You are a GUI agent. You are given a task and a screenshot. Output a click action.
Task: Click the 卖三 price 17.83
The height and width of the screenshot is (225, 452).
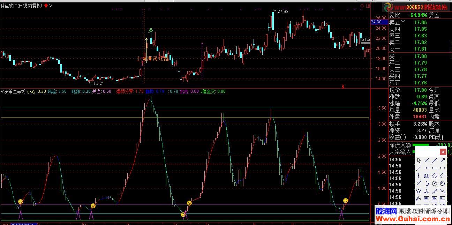tap(420, 36)
